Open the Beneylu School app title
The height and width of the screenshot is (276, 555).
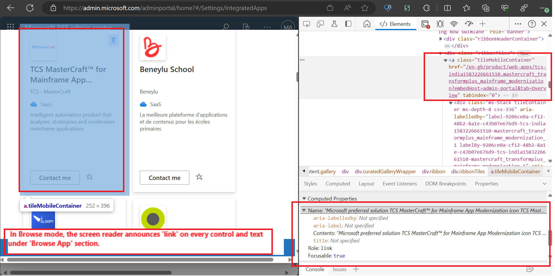(167, 69)
